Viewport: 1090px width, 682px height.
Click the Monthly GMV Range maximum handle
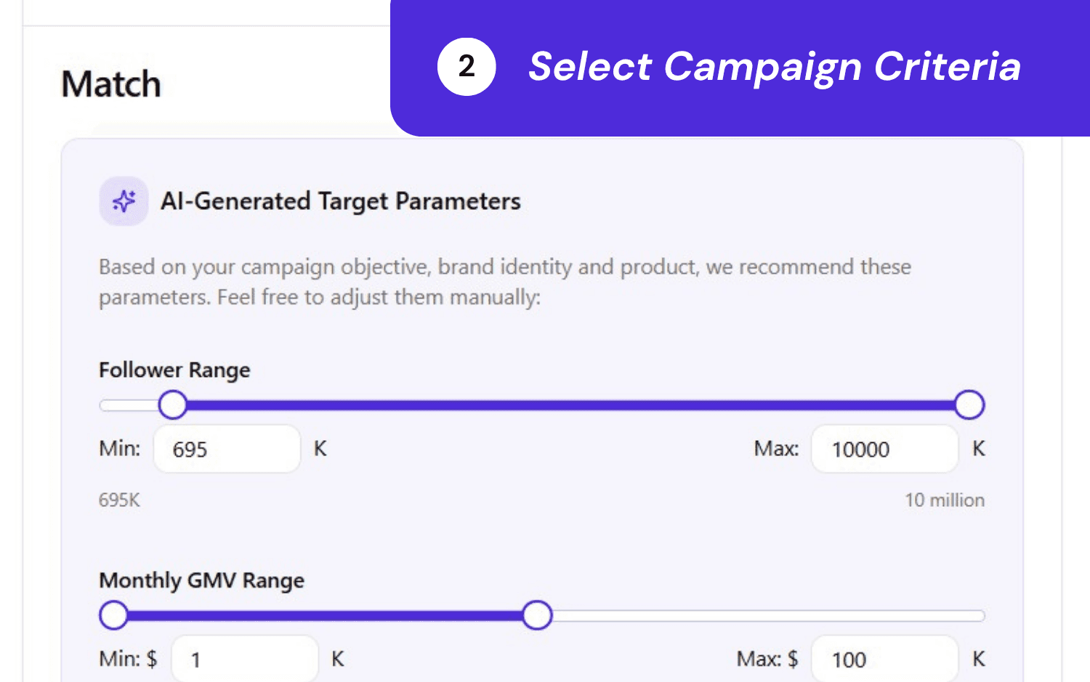pyautogui.click(x=537, y=615)
